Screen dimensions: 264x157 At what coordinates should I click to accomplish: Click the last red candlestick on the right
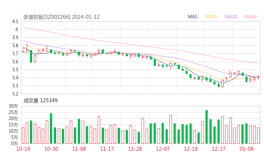coord(258,77)
